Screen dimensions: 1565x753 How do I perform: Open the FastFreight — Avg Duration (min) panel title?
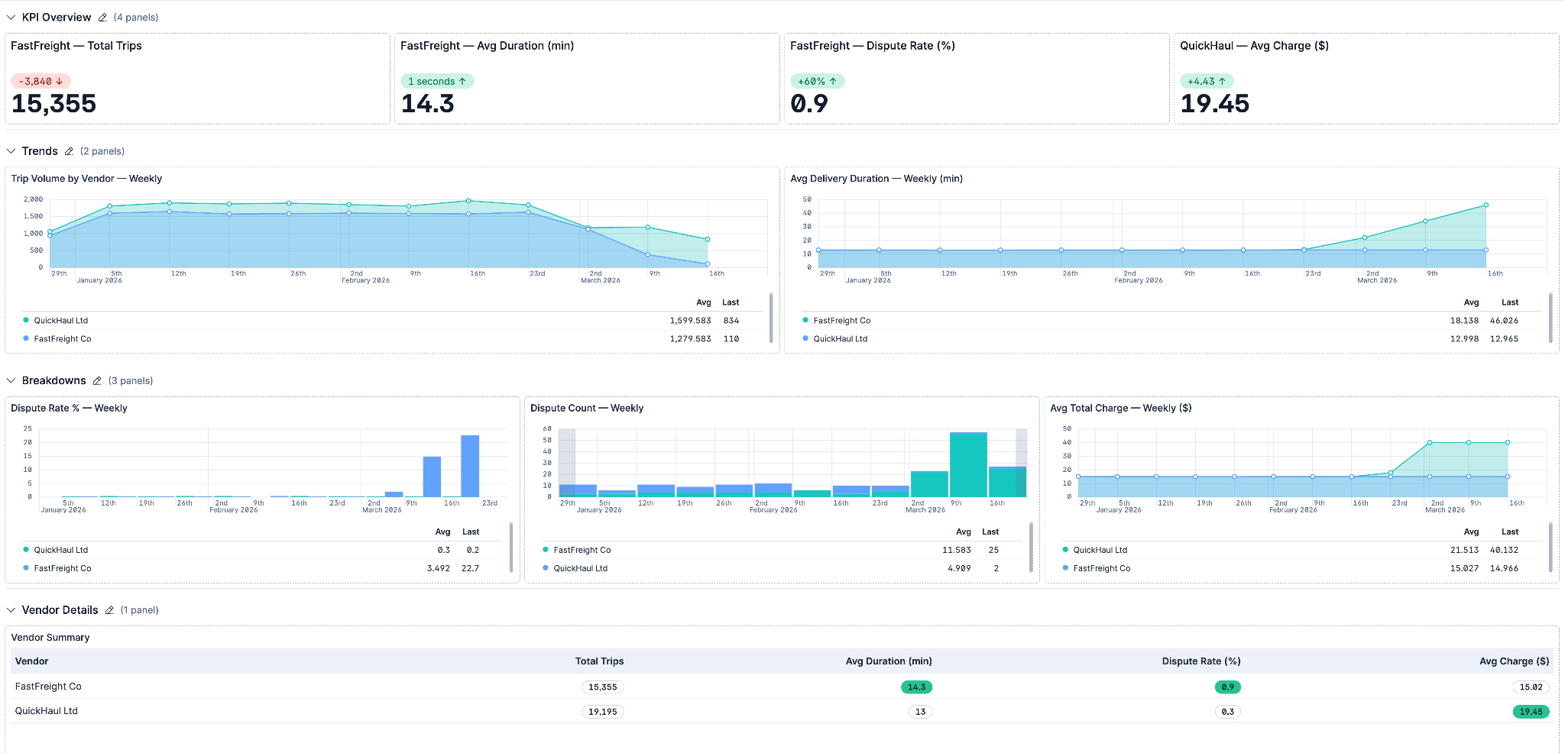[487, 46]
